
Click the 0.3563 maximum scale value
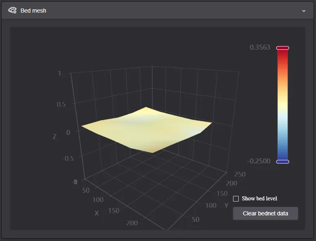pos(260,47)
